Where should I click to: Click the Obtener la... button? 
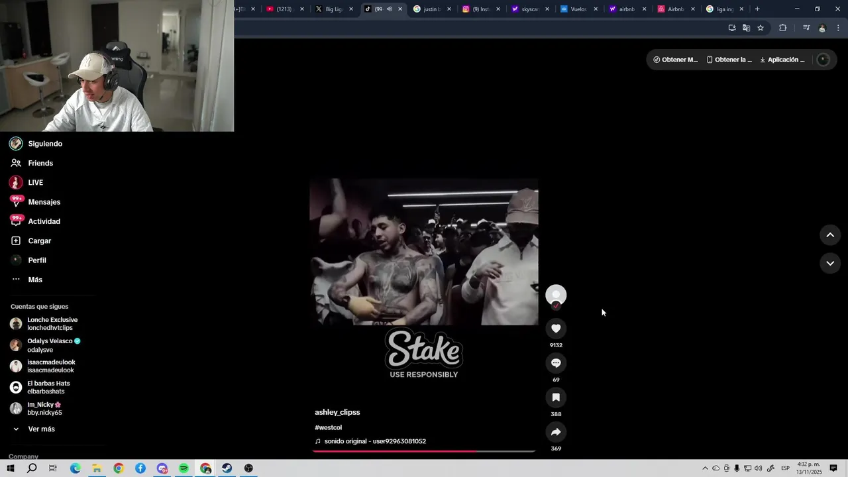click(729, 60)
